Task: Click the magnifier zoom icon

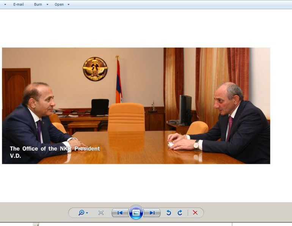Action: 82,213
